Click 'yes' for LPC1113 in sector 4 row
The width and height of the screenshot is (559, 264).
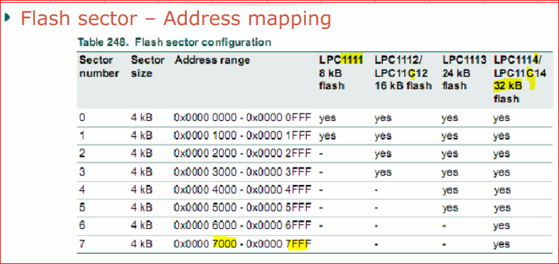pos(450,190)
